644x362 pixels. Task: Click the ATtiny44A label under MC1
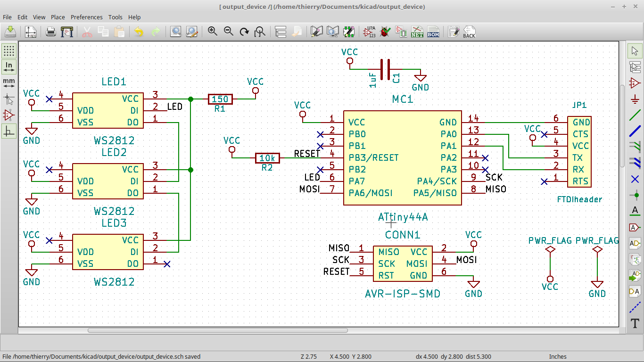(403, 217)
